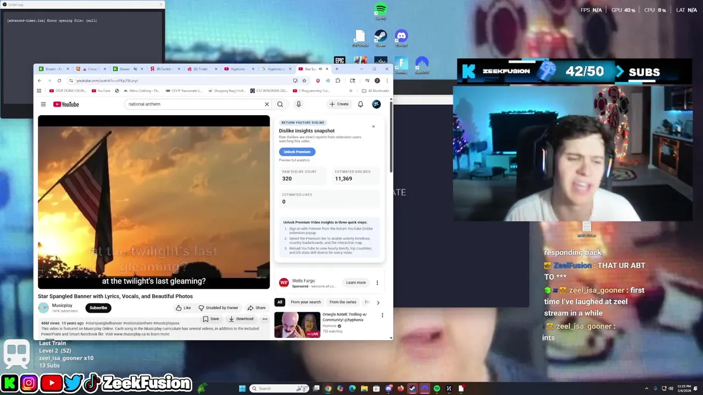Open the NordVPN desktop shortcut

[422, 65]
